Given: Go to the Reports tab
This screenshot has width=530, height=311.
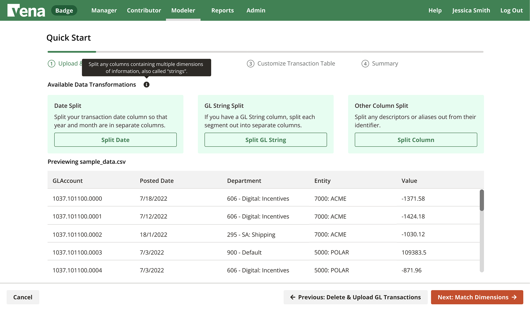Looking at the screenshot, I should click(x=223, y=10).
